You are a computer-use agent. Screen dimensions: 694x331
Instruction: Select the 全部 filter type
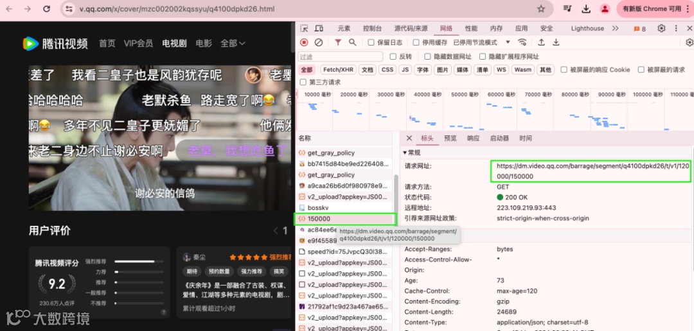307,70
